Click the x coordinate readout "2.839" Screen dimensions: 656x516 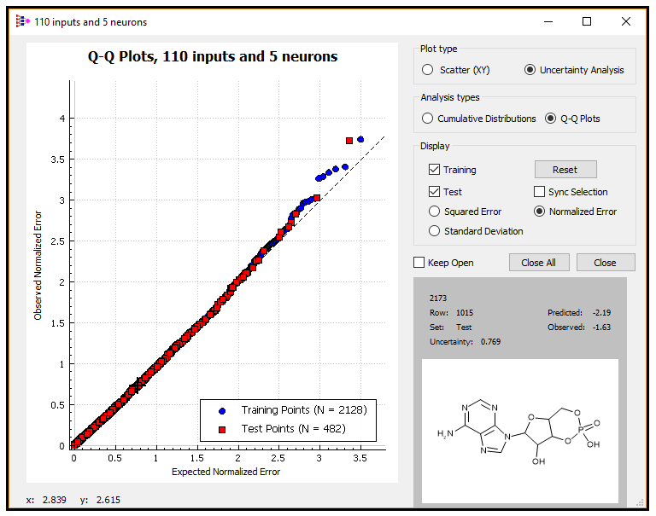tap(55, 500)
